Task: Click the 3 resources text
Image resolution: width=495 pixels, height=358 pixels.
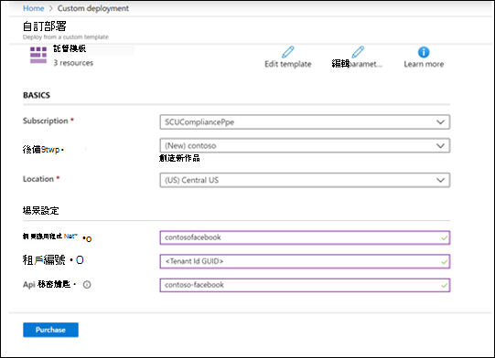Action: point(73,63)
